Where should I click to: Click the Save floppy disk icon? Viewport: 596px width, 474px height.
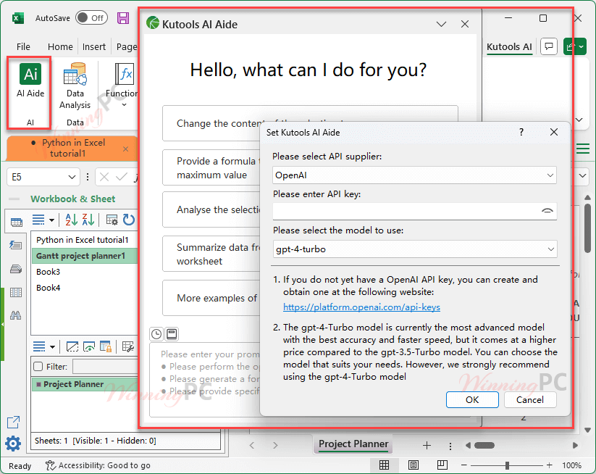(x=123, y=18)
